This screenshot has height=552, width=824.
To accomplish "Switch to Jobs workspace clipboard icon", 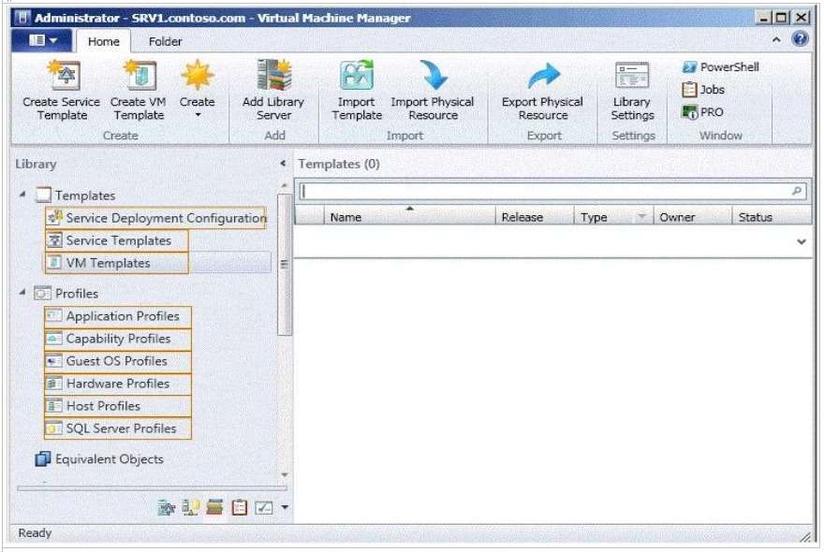I will [x=239, y=507].
